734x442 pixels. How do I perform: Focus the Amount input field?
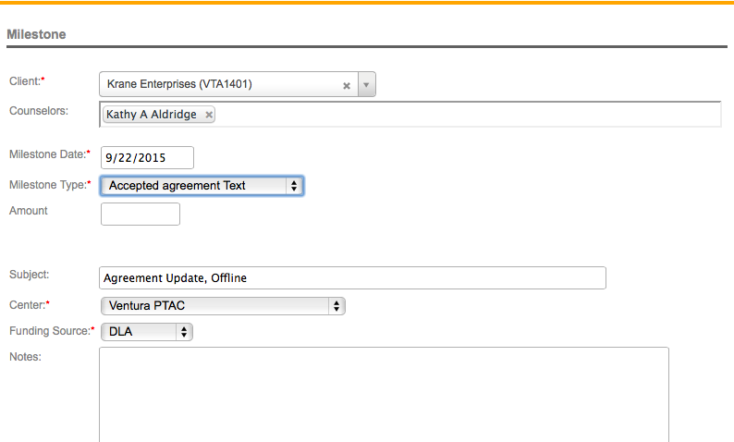[x=140, y=215]
